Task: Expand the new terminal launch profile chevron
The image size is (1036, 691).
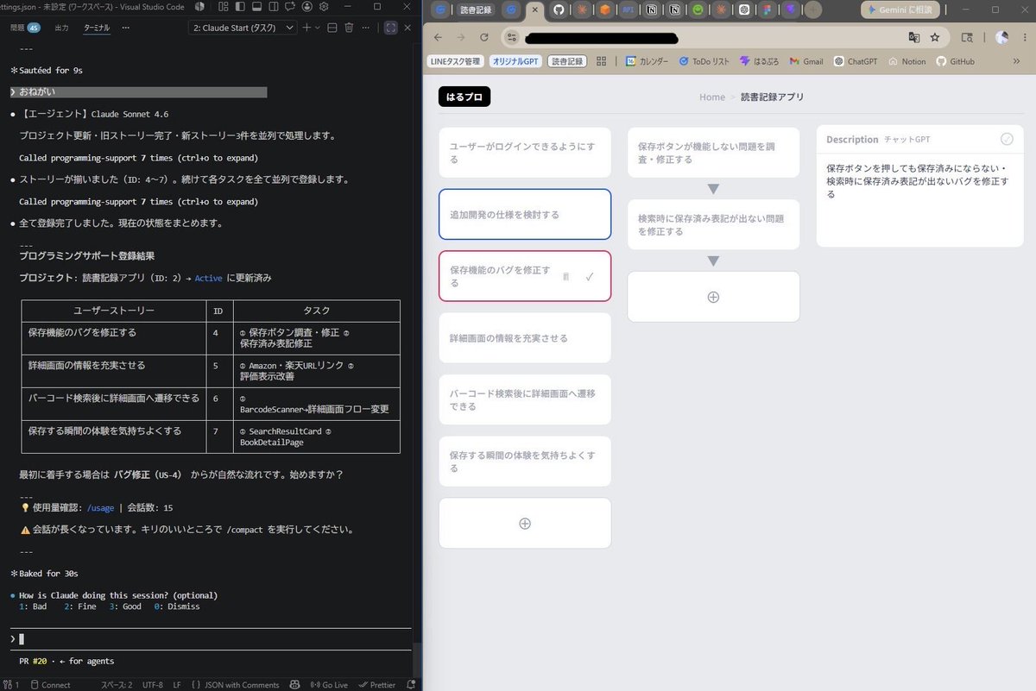Action: coord(318,28)
